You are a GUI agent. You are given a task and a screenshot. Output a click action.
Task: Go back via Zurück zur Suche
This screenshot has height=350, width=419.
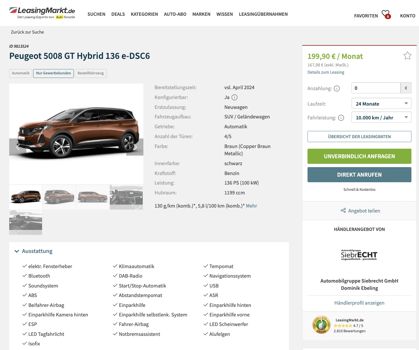[x=27, y=32]
